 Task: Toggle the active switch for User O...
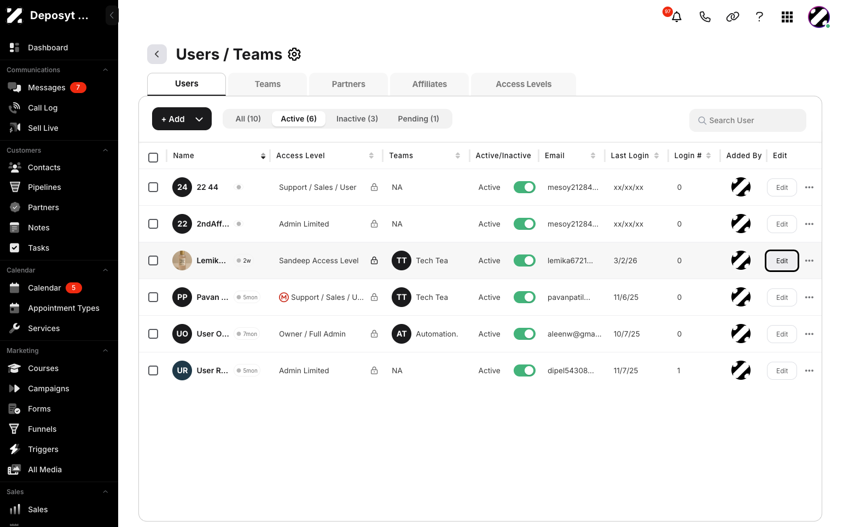[x=524, y=334]
